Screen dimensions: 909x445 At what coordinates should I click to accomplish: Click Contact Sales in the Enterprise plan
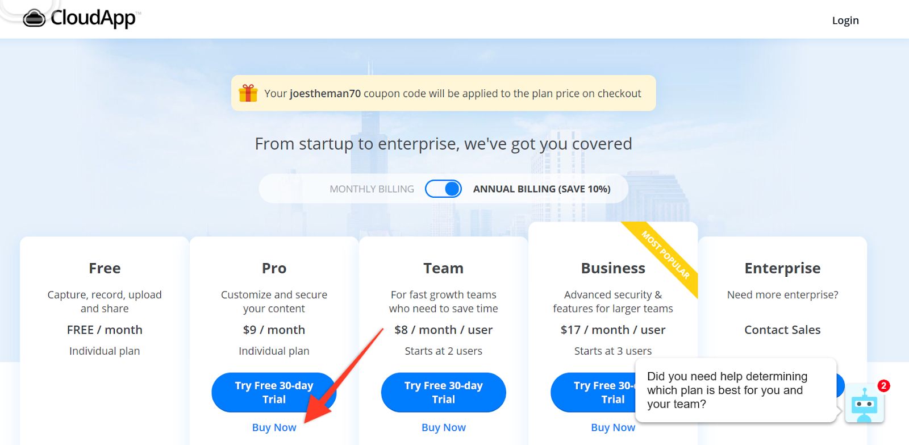tap(782, 330)
